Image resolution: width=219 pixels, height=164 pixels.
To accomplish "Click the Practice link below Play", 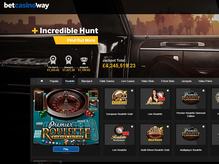I will [66, 153].
